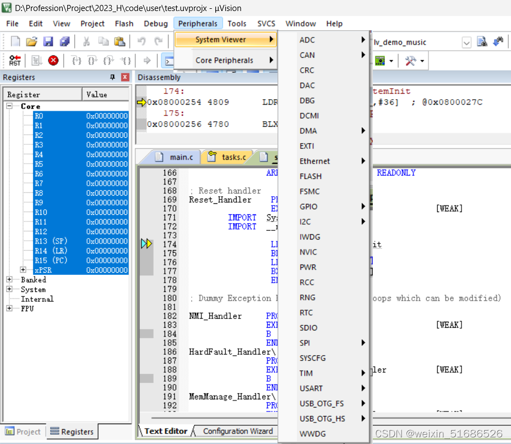Click the System Viewer board icon

click(380, 60)
